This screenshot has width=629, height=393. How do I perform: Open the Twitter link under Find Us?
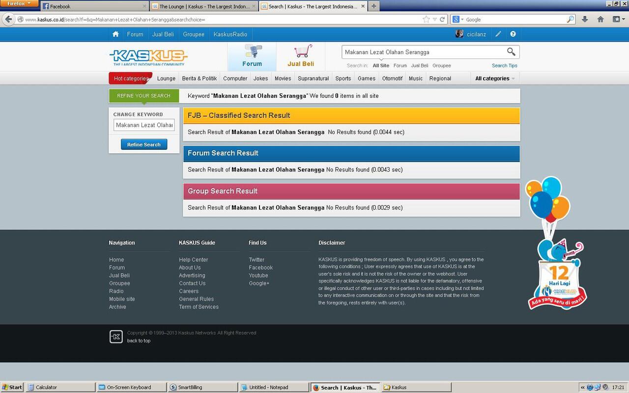pyautogui.click(x=257, y=260)
